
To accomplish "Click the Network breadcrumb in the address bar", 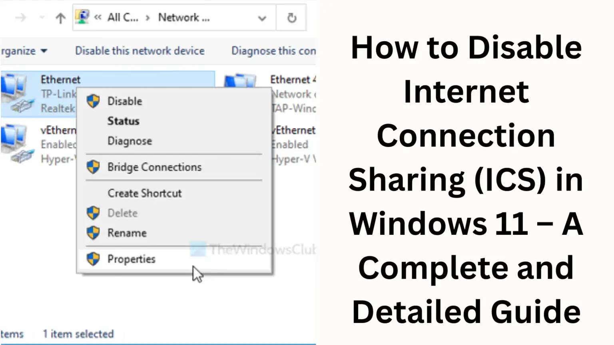I will (184, 18).
